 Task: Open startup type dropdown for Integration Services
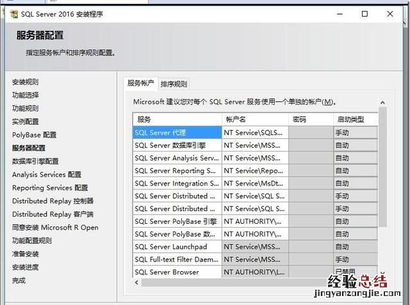click(x=356, y=184)
